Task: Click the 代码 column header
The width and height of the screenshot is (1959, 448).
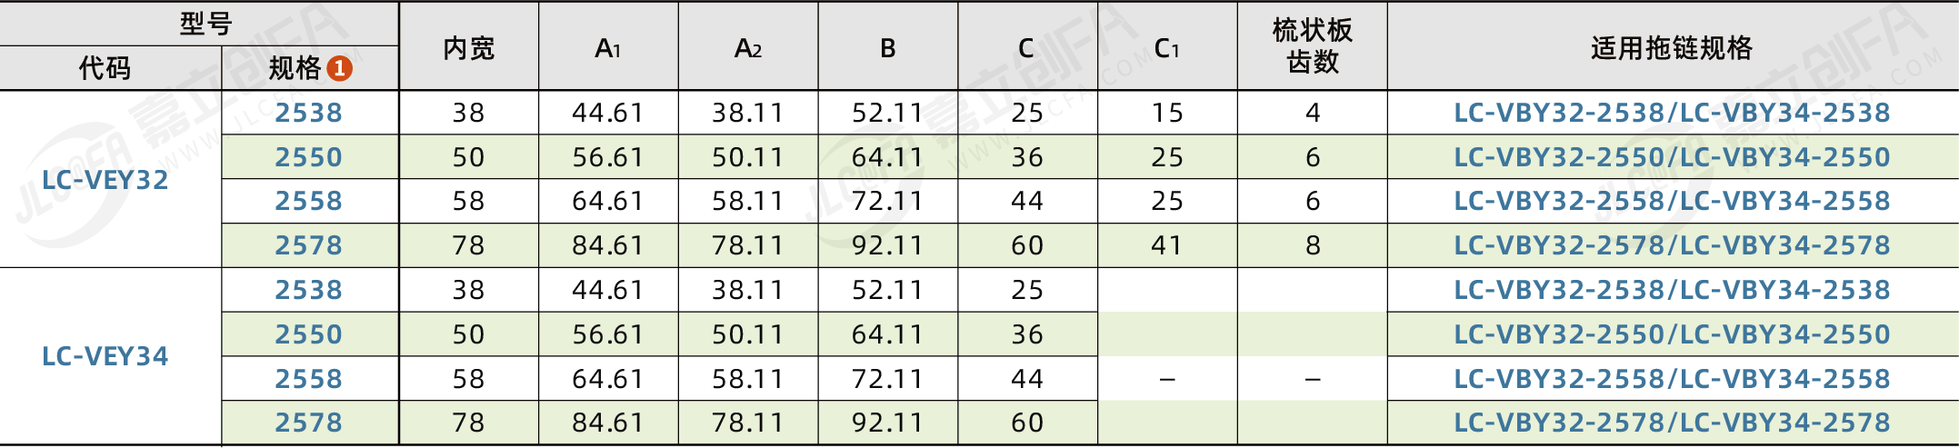Action: (x=105, y=68)
